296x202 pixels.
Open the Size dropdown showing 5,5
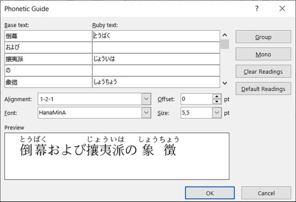tap(217, 113)
